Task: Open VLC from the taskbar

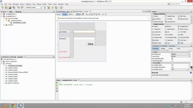Action: (5, 106)
